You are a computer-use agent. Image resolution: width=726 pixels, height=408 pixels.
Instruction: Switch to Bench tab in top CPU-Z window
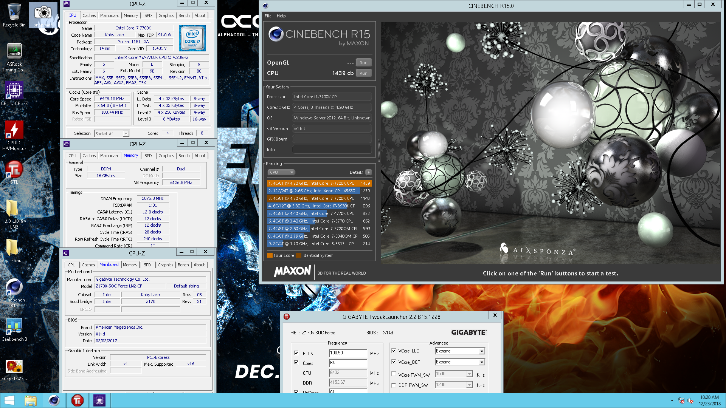coord(184,15)
